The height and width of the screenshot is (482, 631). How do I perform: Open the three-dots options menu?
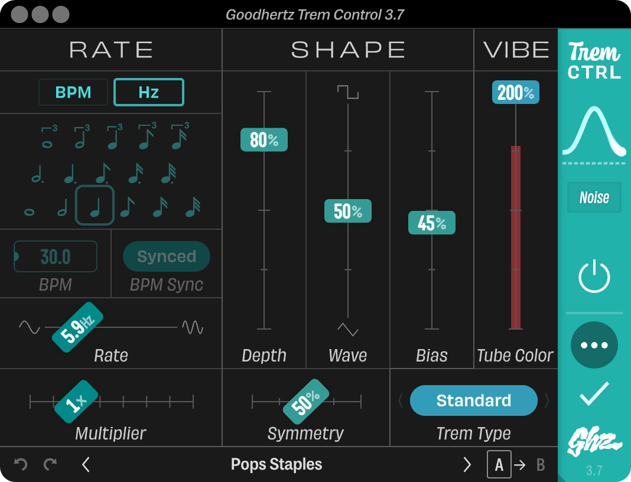click(594, 345)
